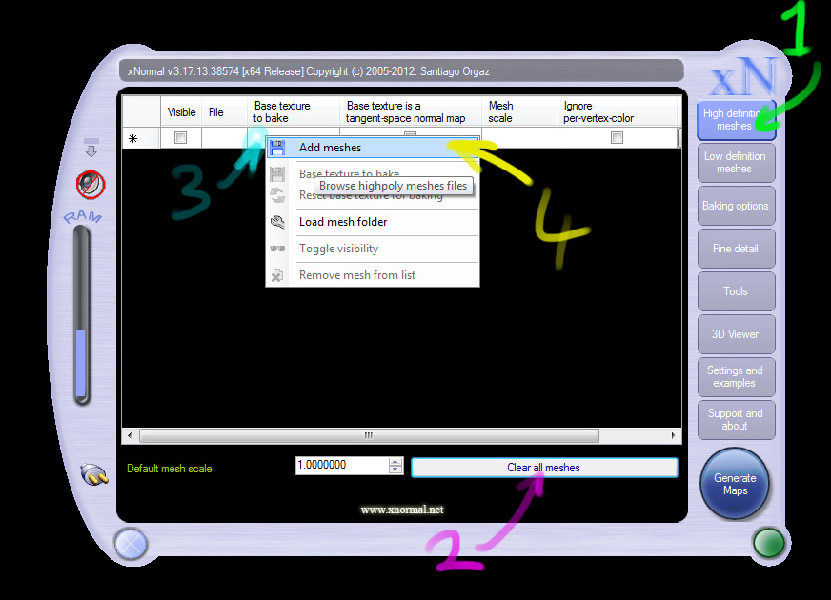Click the Generate Maps button
The height and width of the screenshot is (600, 831).
735,484
